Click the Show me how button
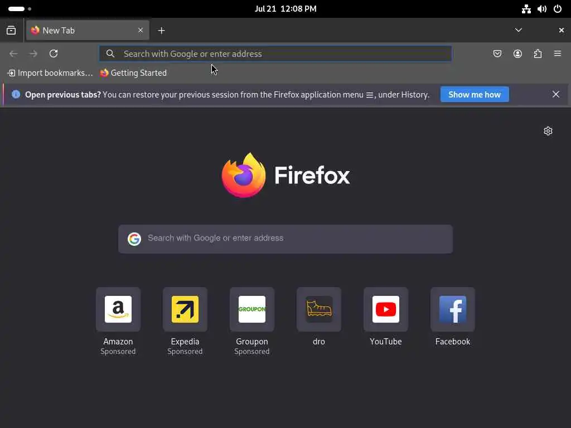The height and width of the screenshot is (428, 571). tap(475, 95)
